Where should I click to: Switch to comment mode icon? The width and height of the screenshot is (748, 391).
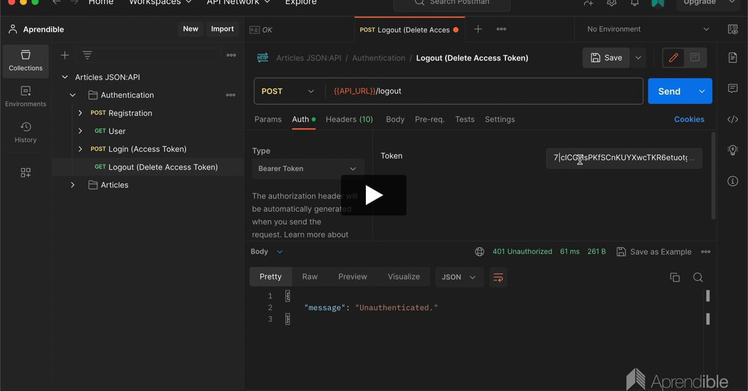[x=695, y=58]
